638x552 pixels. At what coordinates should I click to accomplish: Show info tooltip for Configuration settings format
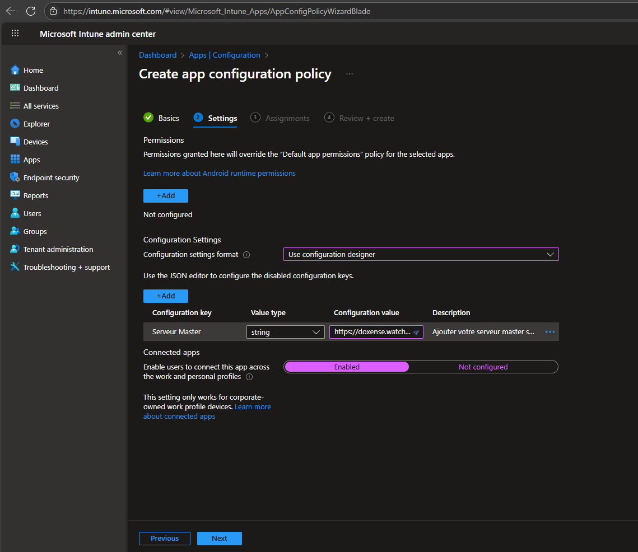pos(246,255)
